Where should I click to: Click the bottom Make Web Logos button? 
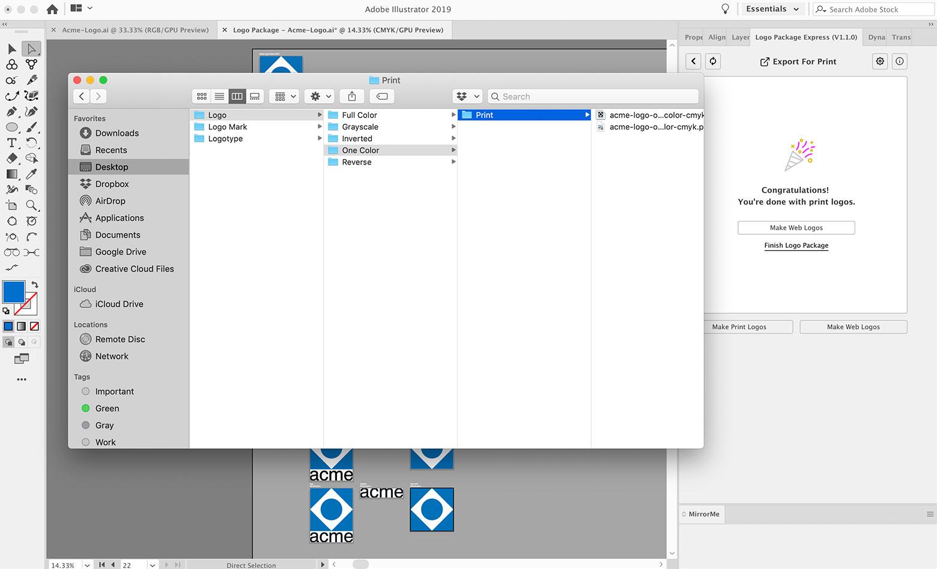(854, 327)
